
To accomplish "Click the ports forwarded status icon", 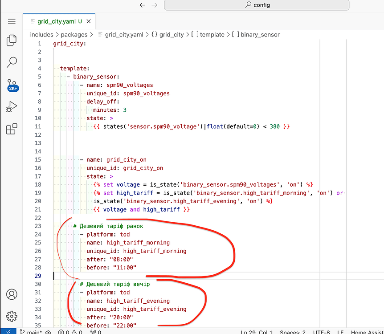I will pyautogui.click(x=95, y=332).
